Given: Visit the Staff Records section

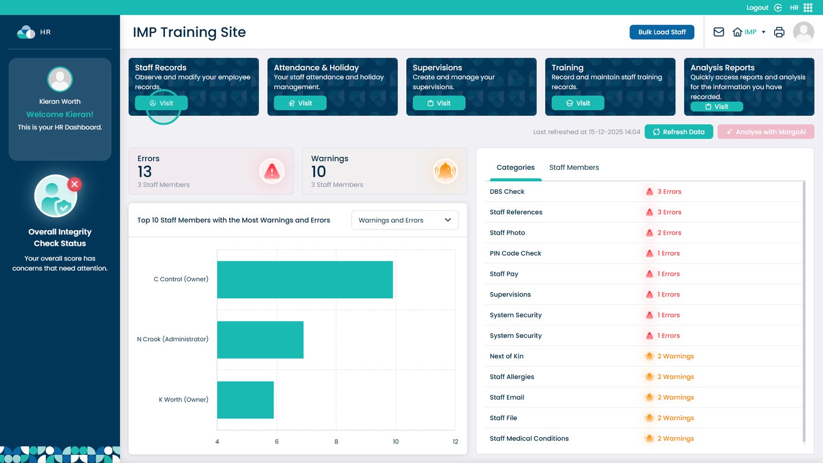Looking at the screenshot, I should pyautogui.click(x=161, y=103).
